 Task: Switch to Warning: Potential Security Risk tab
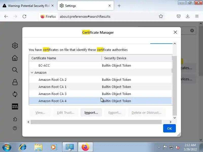[x=29, y=6]
